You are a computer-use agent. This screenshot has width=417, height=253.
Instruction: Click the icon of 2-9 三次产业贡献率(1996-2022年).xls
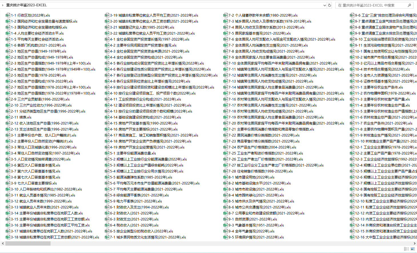pos(8,99)
